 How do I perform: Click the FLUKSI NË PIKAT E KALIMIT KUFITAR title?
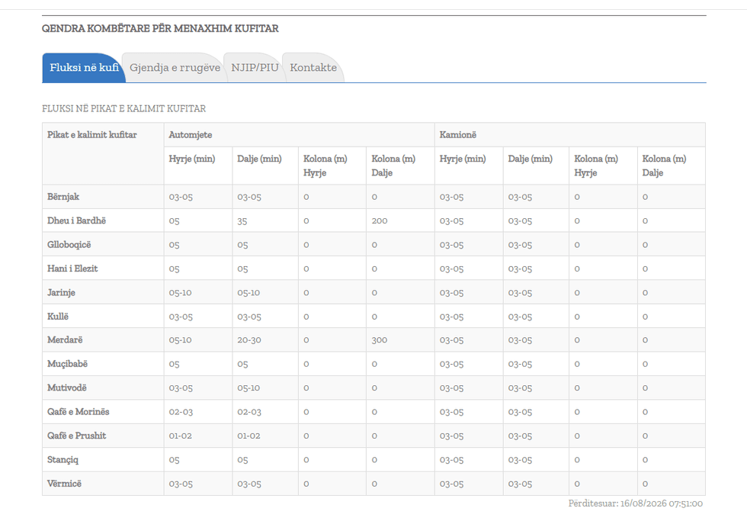123,108
